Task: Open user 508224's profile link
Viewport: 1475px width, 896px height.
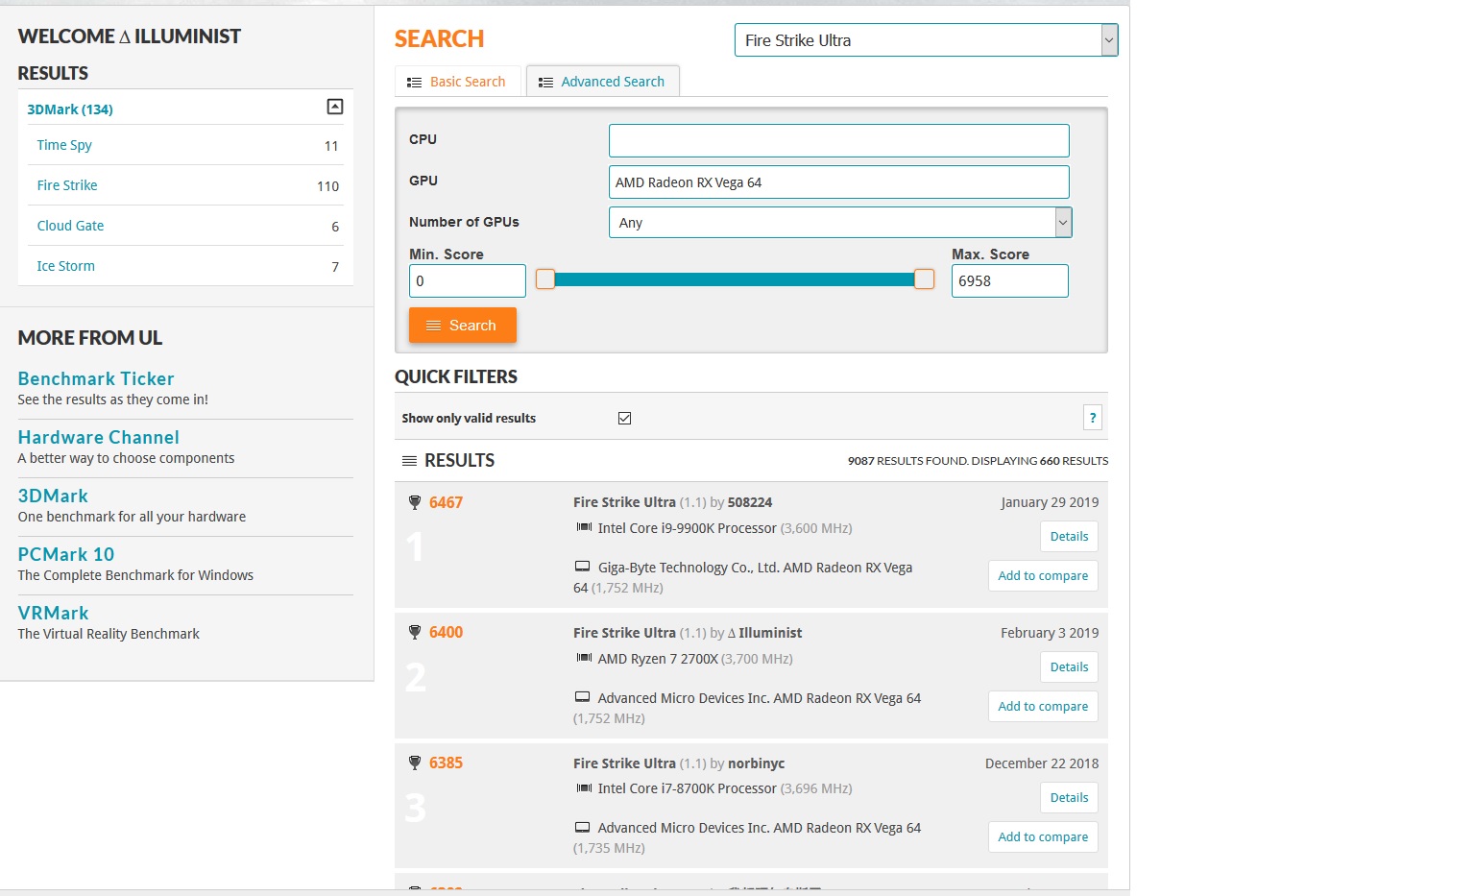Action: [750, 502]
